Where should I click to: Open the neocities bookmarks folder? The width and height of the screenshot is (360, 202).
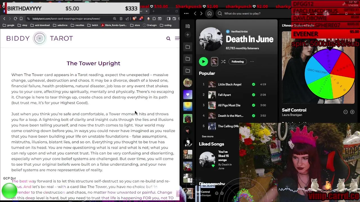coord(78,25)
